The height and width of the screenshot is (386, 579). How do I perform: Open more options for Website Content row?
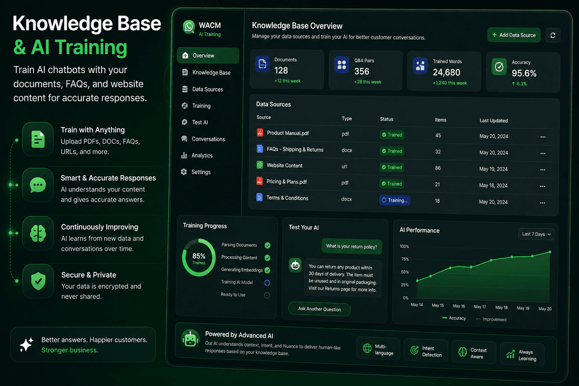[543, 169]
